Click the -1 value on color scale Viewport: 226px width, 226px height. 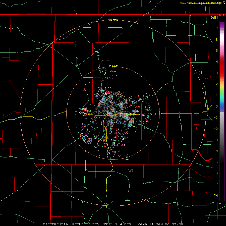(x=216, y=118)
